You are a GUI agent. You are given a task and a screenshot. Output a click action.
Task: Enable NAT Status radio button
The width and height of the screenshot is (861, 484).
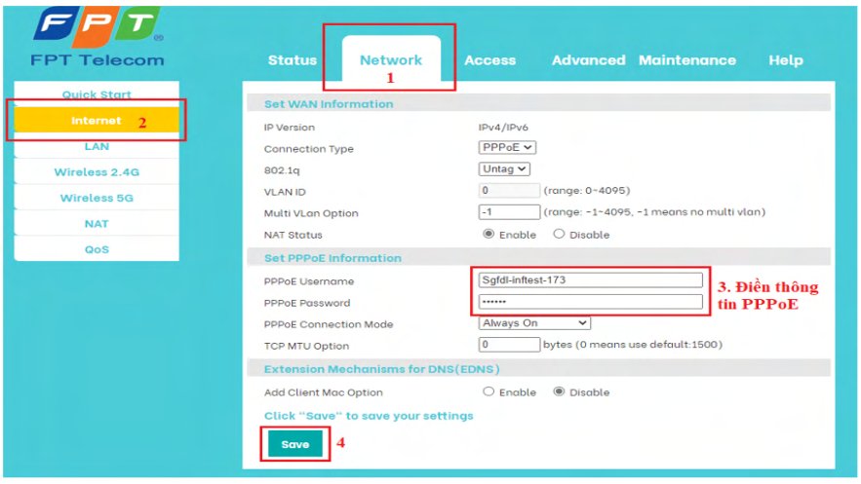click(x=489, y=234)
